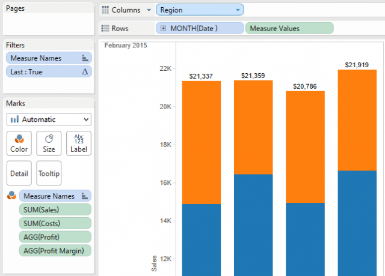Click the Detail button

(x=19, y=173)
